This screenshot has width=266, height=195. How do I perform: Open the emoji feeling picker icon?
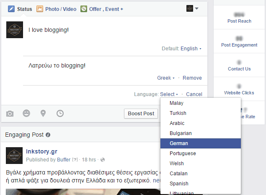click(x=26, y=113)
